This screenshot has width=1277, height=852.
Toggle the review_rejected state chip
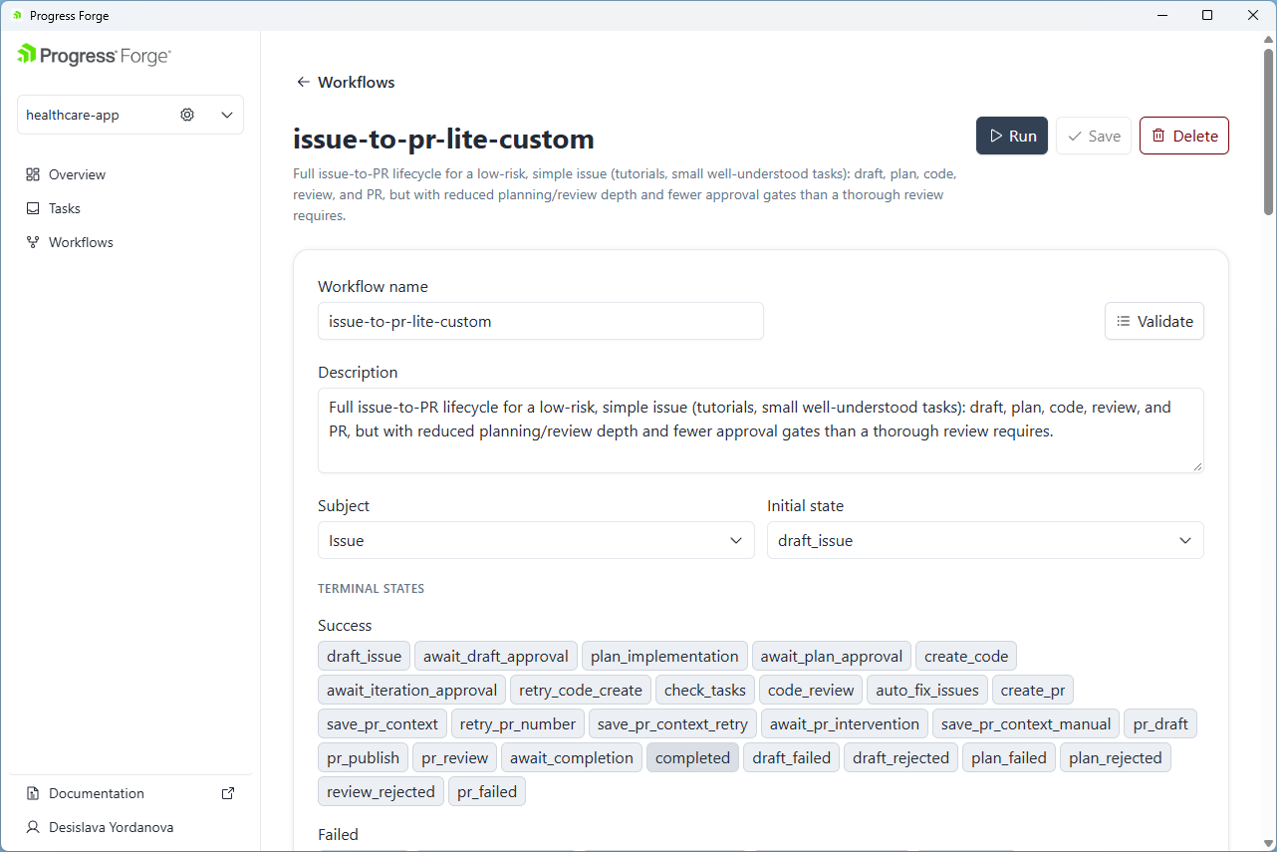[x=381, y=791]
